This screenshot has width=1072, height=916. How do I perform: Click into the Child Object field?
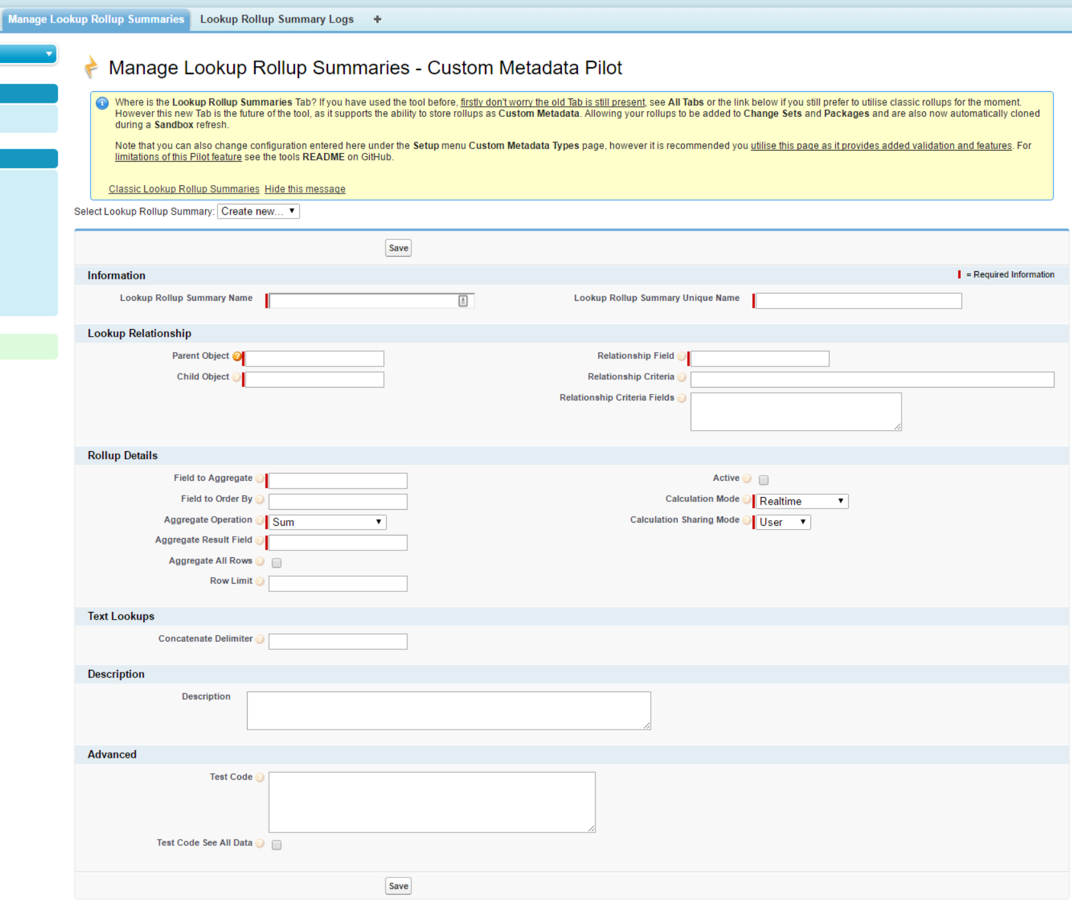[314, 379]
